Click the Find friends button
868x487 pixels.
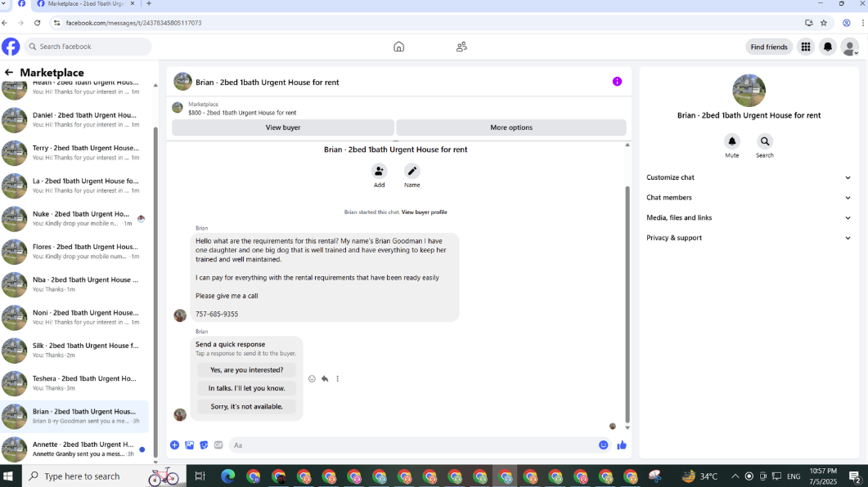tap(769, 47)
